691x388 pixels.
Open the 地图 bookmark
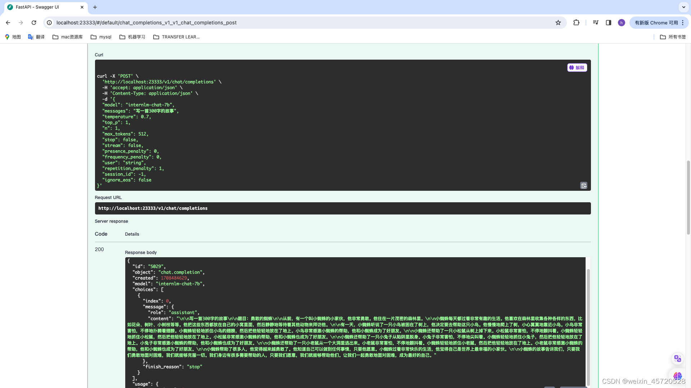[13, 37]
